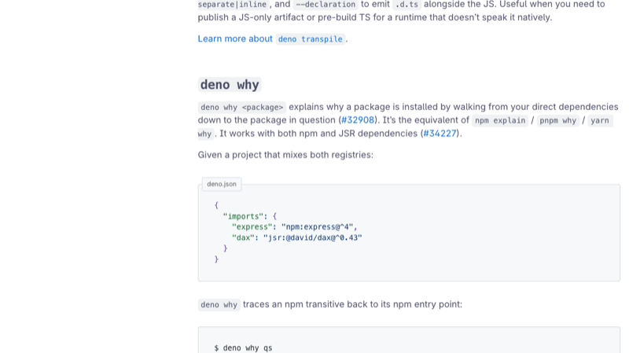
Task: Click the "$ deno why qs" command line
Action: [x=243, y=348]
